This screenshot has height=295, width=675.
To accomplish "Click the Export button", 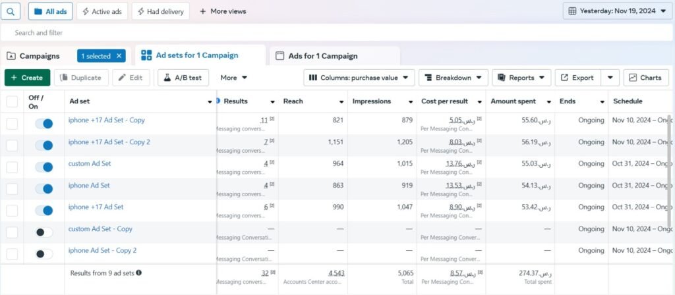I will coord(577,78).
